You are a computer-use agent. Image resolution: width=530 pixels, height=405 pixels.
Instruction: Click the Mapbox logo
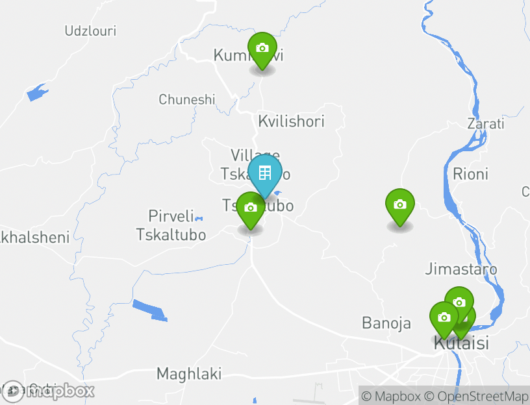47,391
